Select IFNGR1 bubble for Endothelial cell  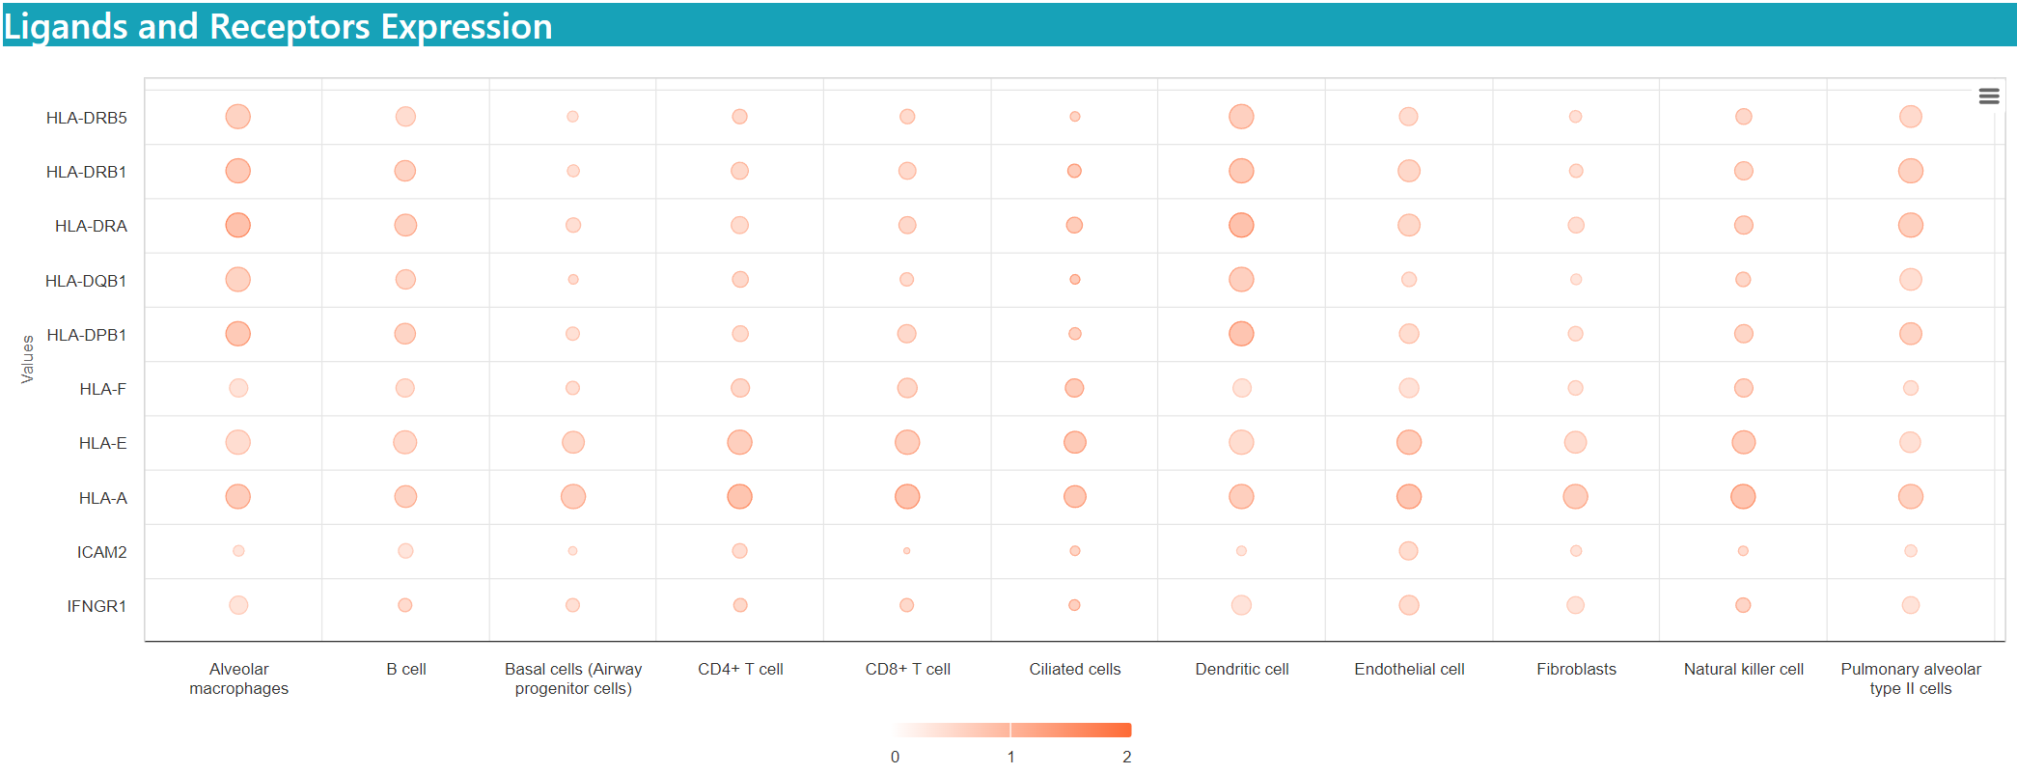click(1409, 605)
